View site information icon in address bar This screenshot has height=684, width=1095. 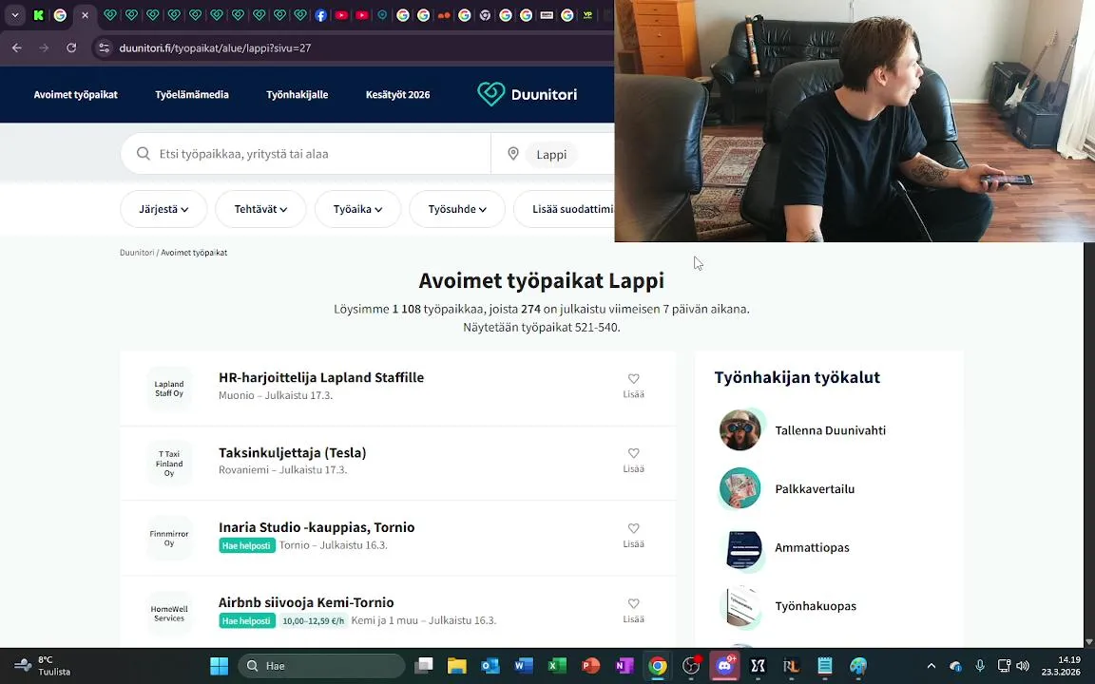104,47
